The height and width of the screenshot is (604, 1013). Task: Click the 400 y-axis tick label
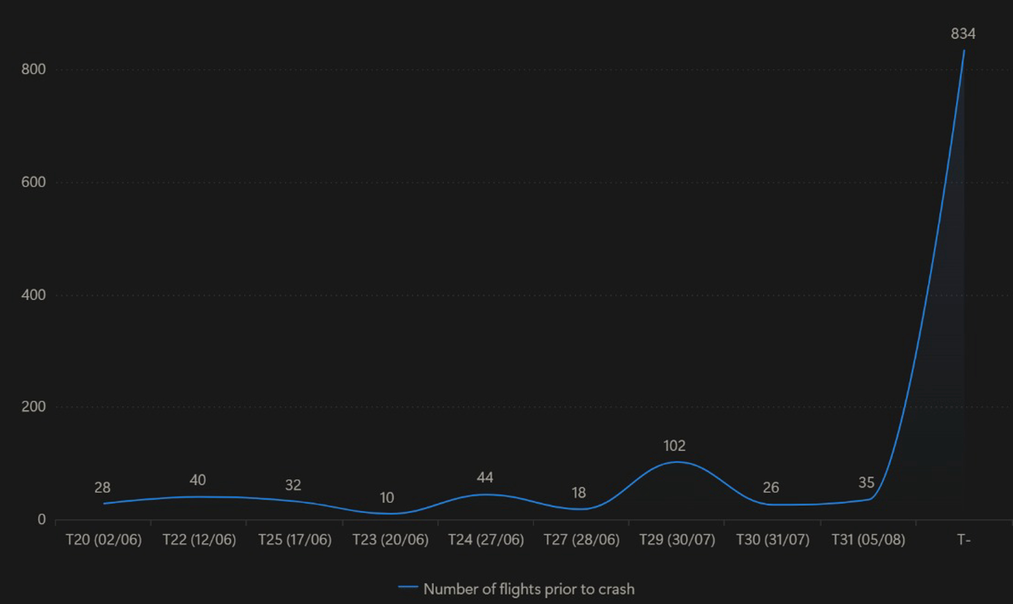pos(33,295)
